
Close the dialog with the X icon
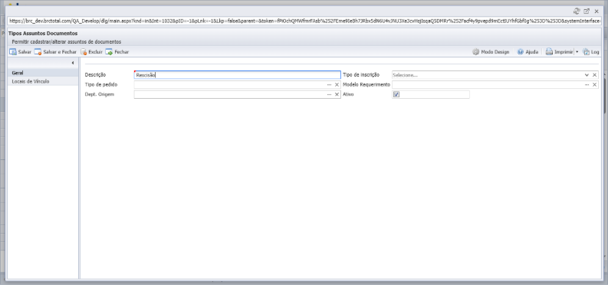point(596,11)
